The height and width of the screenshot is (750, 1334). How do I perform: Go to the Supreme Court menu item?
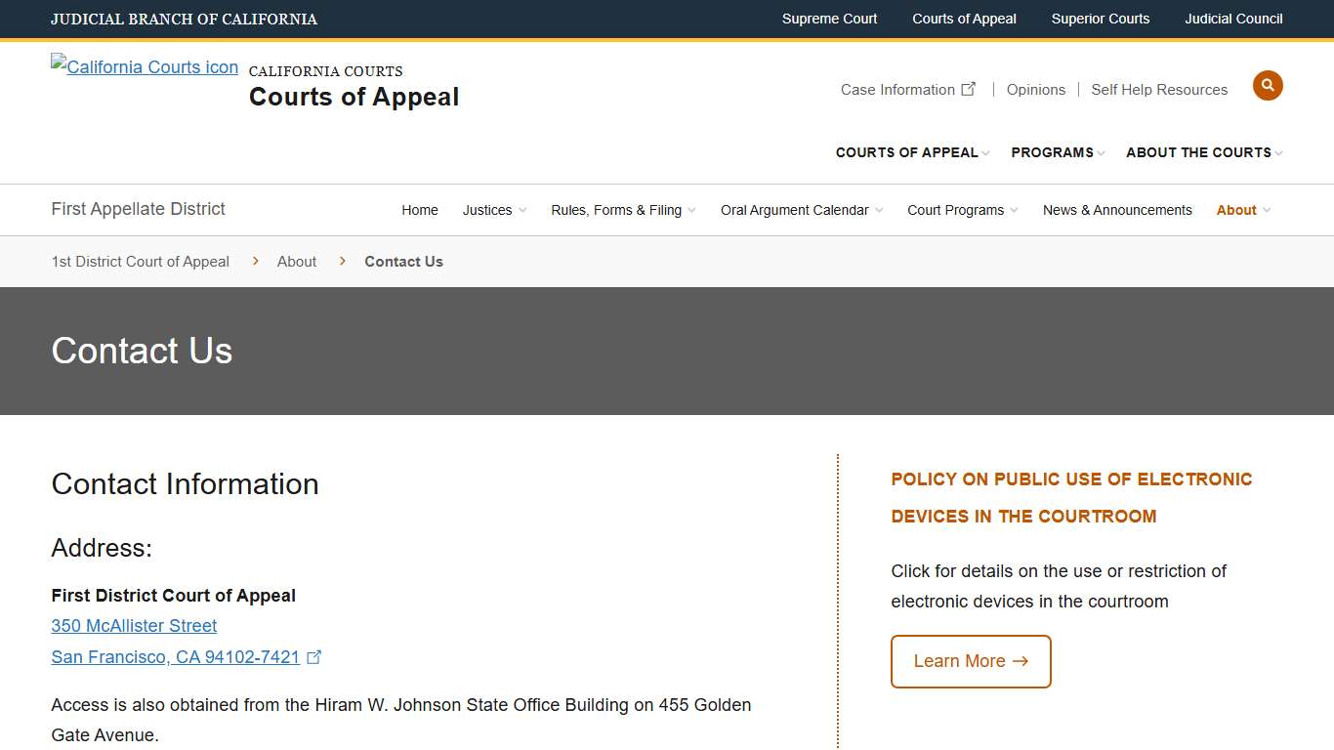point(829,19)
